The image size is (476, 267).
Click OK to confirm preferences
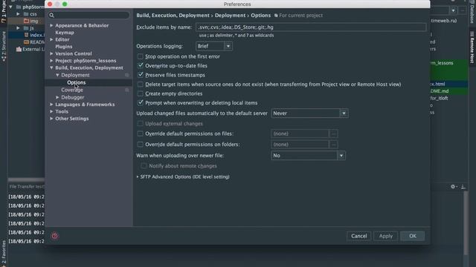pyautogui.click(x=413, y=236)
